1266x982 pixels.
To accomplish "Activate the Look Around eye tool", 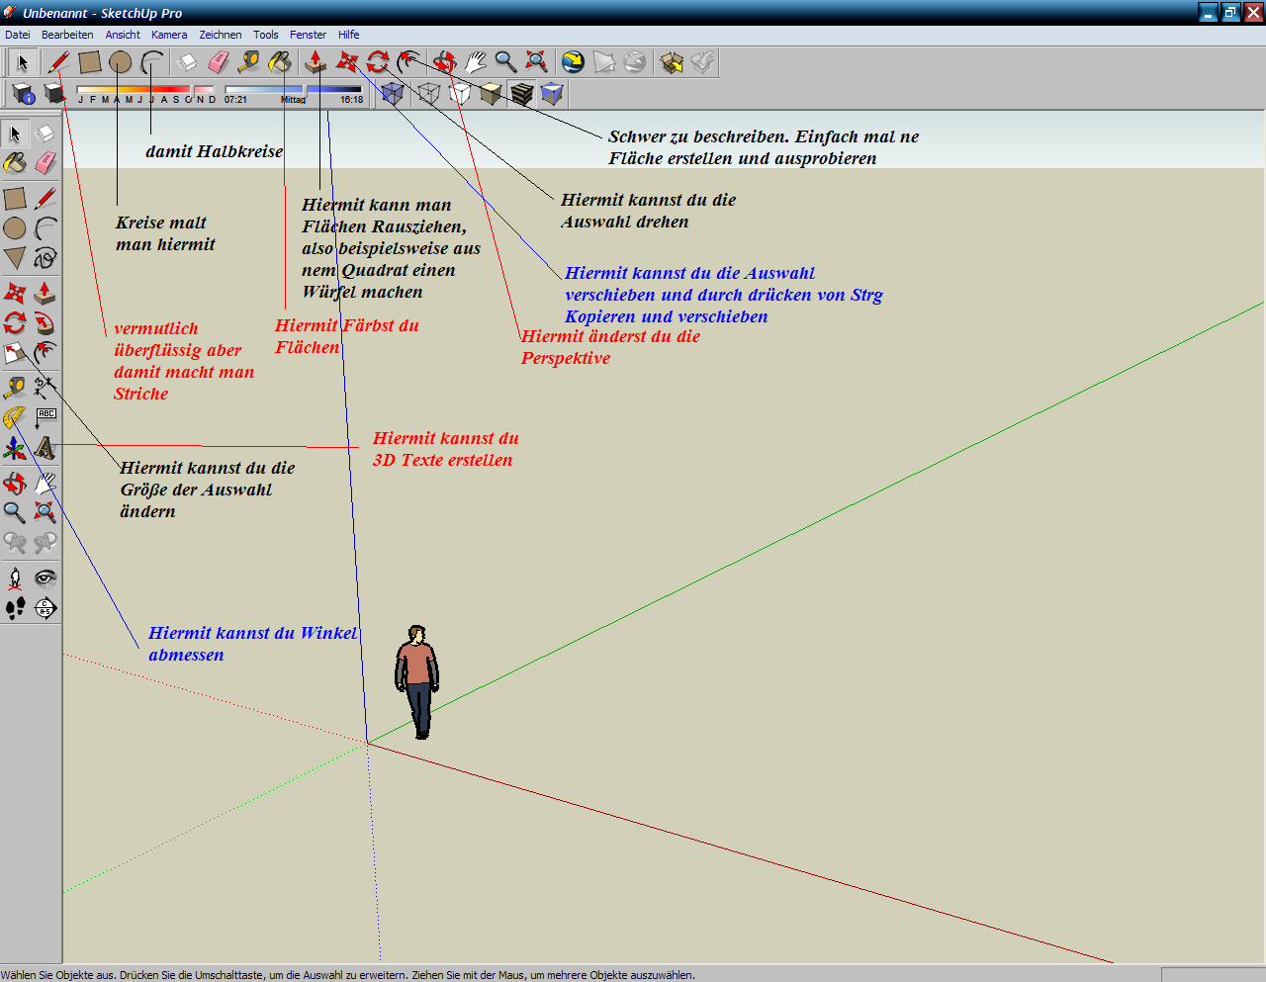I will point(45,578).
